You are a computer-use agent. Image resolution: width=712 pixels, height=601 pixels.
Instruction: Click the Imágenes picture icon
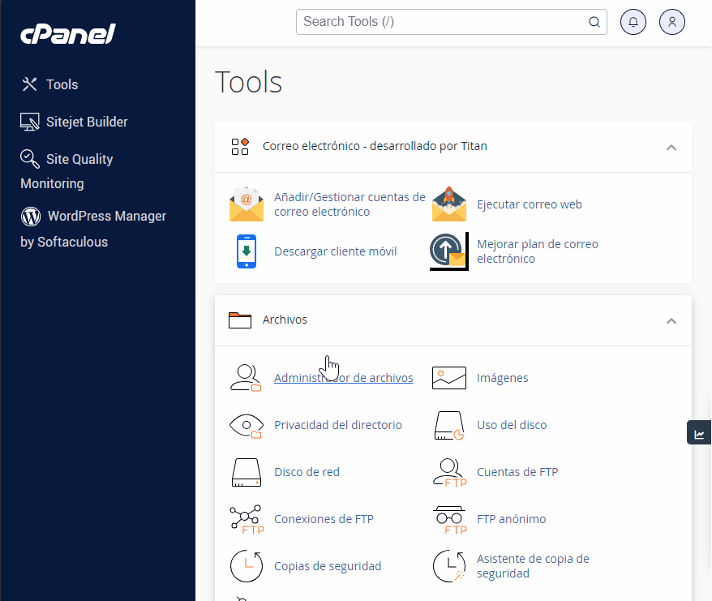[x=449, y=378]
